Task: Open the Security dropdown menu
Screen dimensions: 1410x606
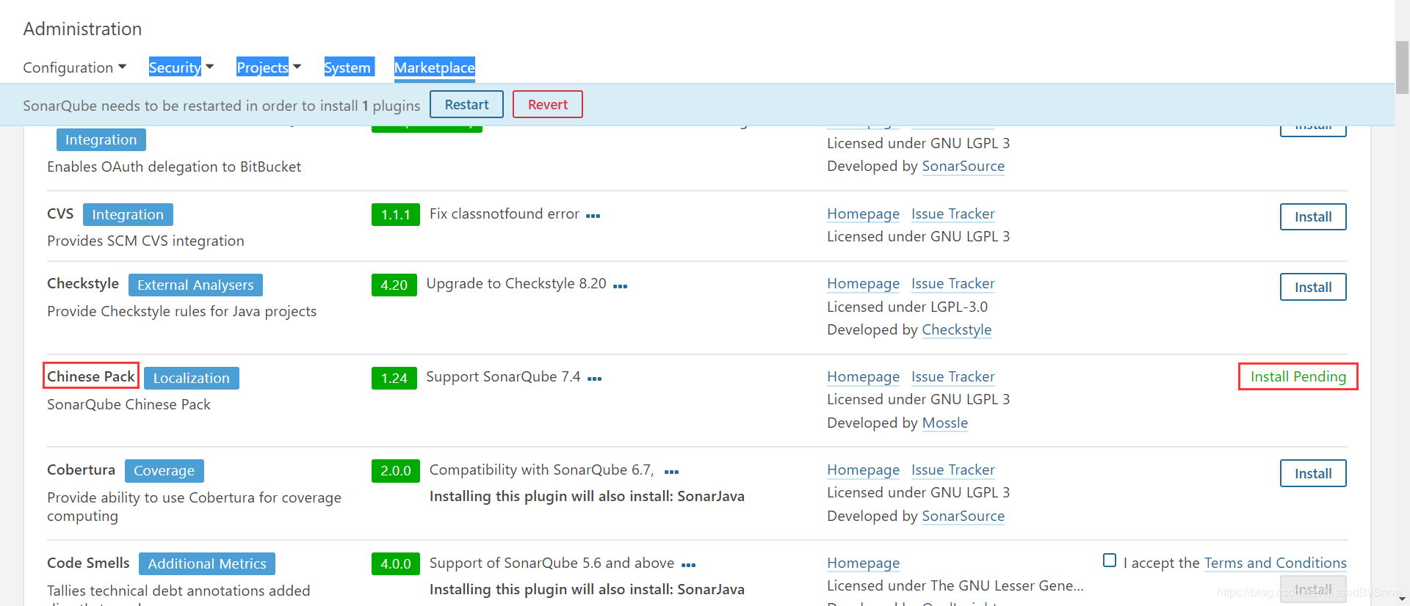Action: tap(181, 67)
